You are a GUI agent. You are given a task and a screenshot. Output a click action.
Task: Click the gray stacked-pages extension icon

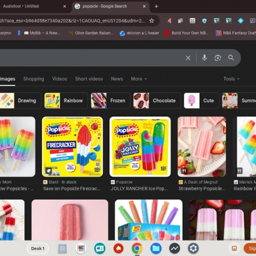tap(180, 21)
